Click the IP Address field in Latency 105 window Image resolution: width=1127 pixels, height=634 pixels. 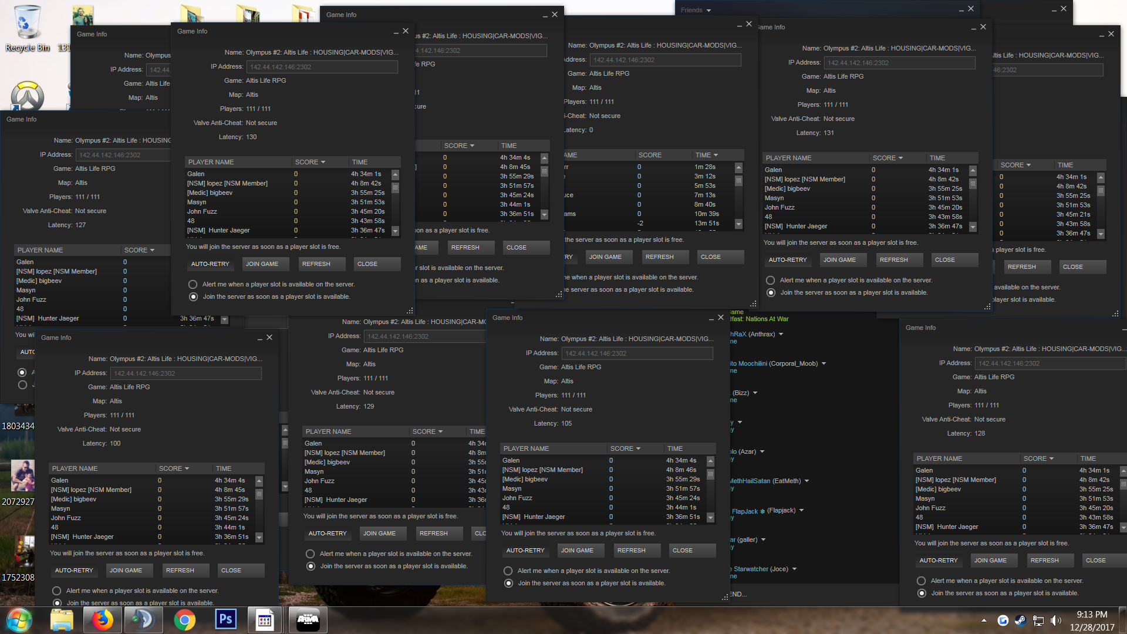click(637, 353)
